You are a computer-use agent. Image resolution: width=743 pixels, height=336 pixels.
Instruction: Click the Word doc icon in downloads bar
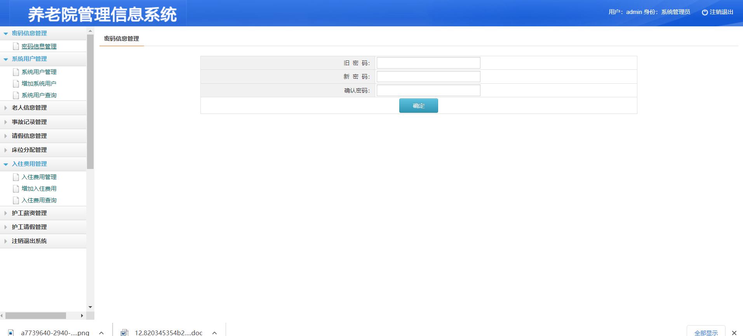[x=124, y=333]
